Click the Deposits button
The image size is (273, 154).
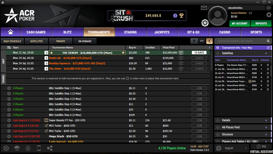(x=261, y=23)
